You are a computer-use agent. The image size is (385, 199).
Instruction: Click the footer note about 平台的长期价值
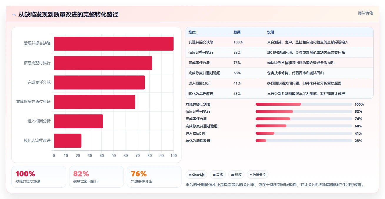click(275, 185)
